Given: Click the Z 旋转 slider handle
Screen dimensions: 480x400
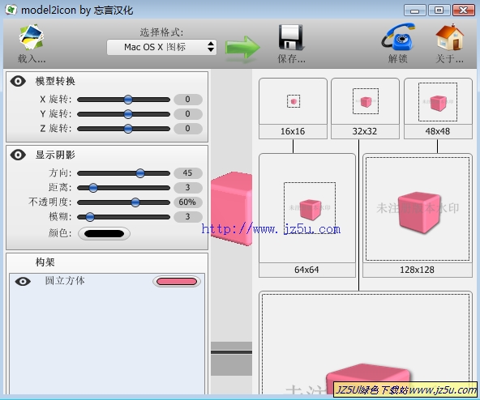Looking at the screenshot, I should click(128, 129).
